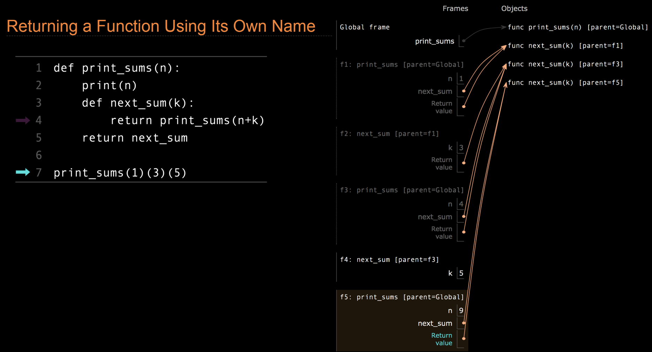Click the purple arrow next to line 4
Screen dimensions: 652x352
coord(23,121)
